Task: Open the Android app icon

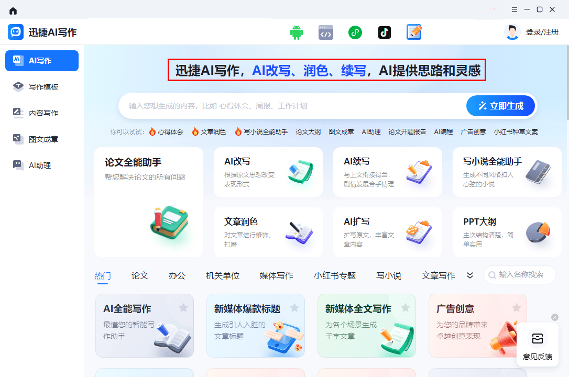Action: (297, 32)
